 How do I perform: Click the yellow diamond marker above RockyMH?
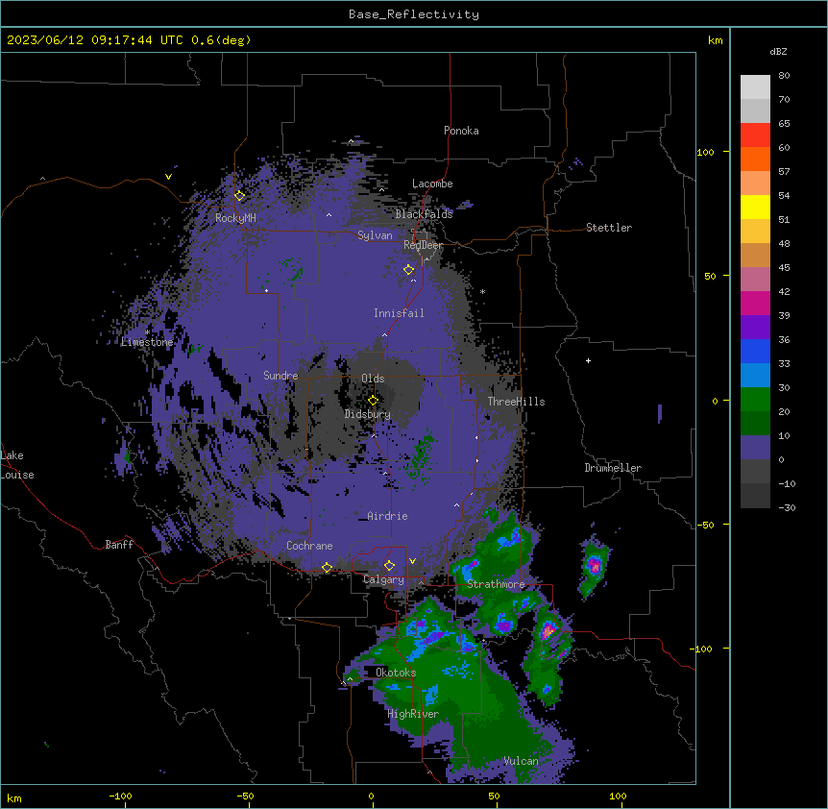tap(240, 196)
